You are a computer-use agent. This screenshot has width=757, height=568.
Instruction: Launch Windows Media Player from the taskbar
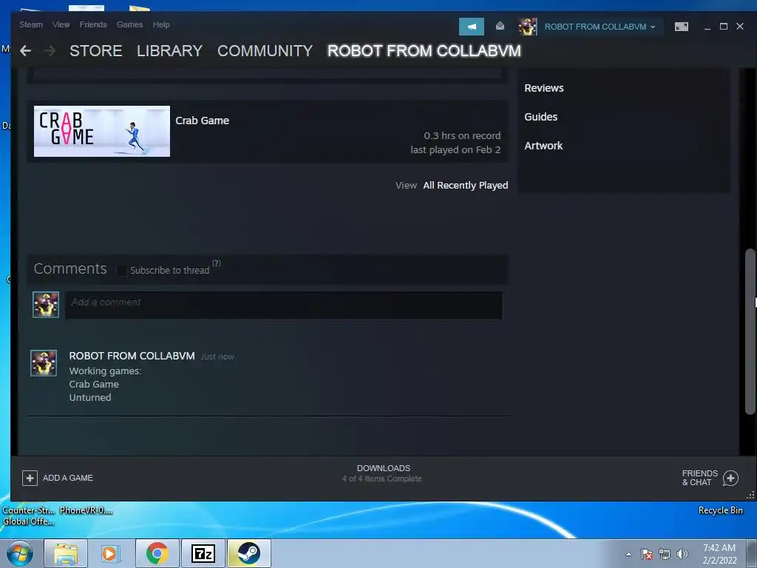point(111,553)
